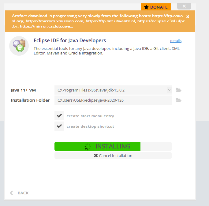The image size is (209, 206).
Task: Click the orange warning message text
Action: click(x=98, y=21)
